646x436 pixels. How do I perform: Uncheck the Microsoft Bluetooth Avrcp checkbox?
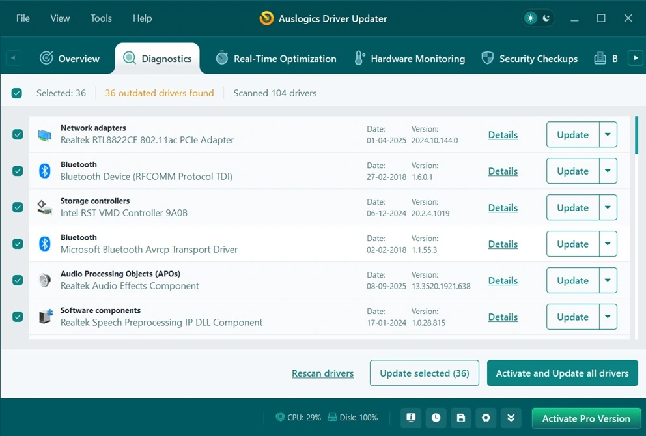(18, 244)
